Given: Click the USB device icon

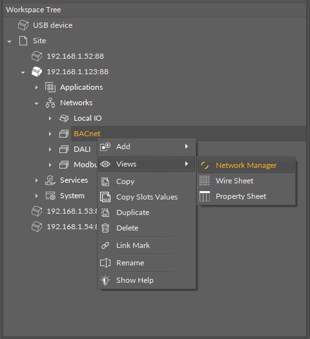Looking at the screenshot, I should (23, 25).
